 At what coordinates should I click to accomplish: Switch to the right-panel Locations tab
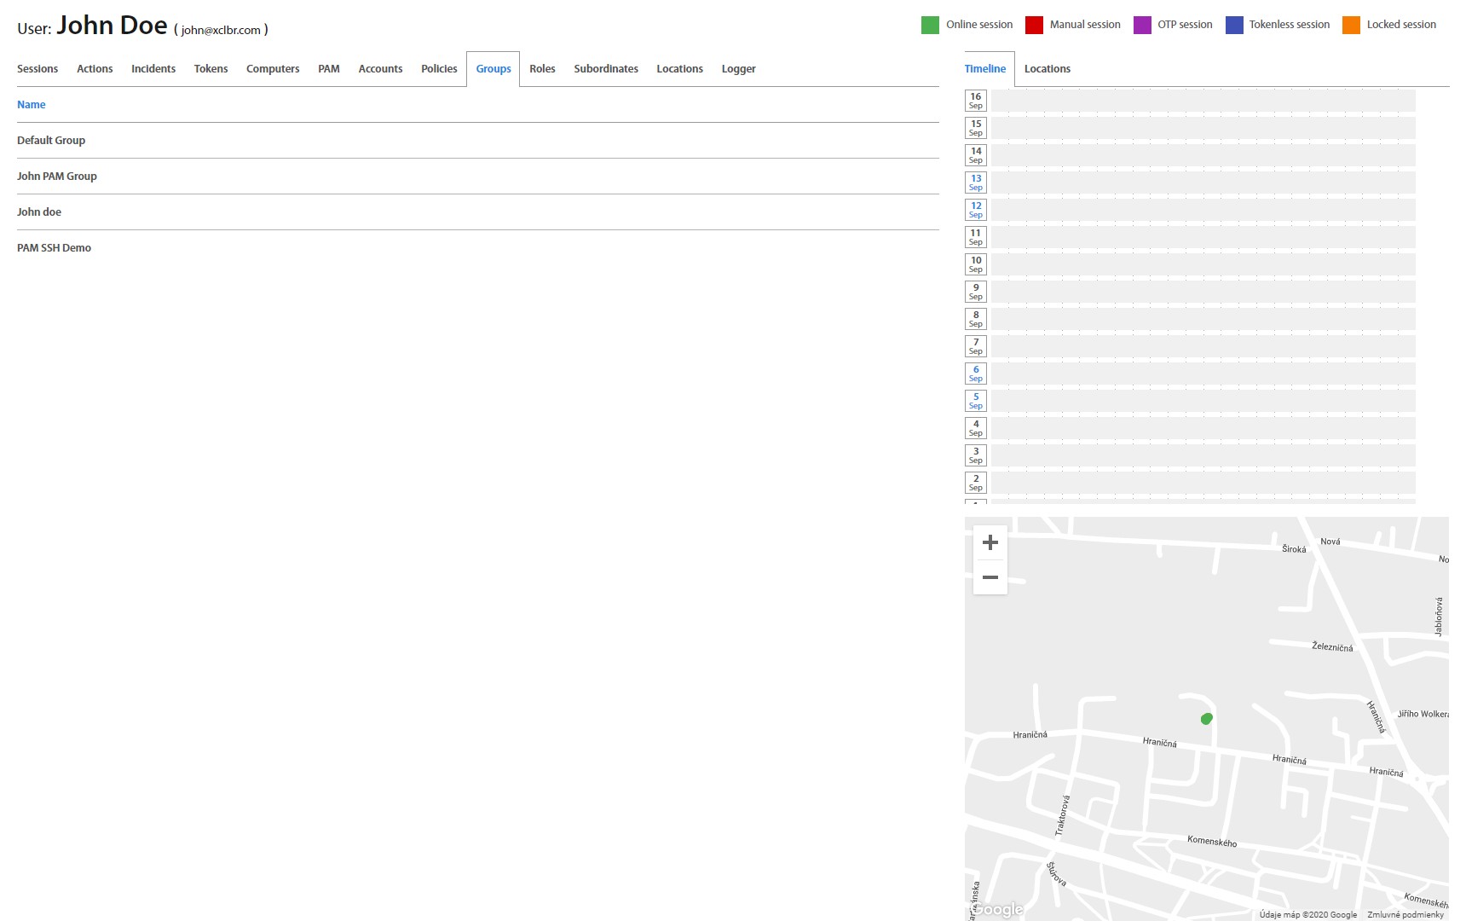point(1047,69)
